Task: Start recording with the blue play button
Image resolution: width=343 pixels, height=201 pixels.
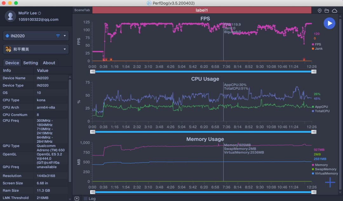Action: click(x=329, y=23)
